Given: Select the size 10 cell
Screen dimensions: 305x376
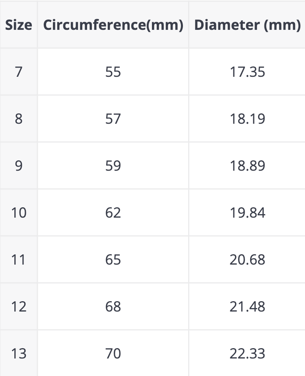Looking at the screenshot, I should pos(19,213).
